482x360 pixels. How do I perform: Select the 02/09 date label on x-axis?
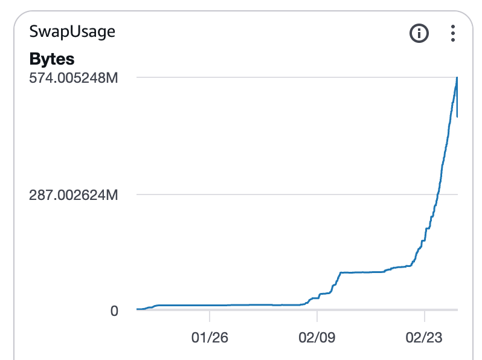pos(317,337)
